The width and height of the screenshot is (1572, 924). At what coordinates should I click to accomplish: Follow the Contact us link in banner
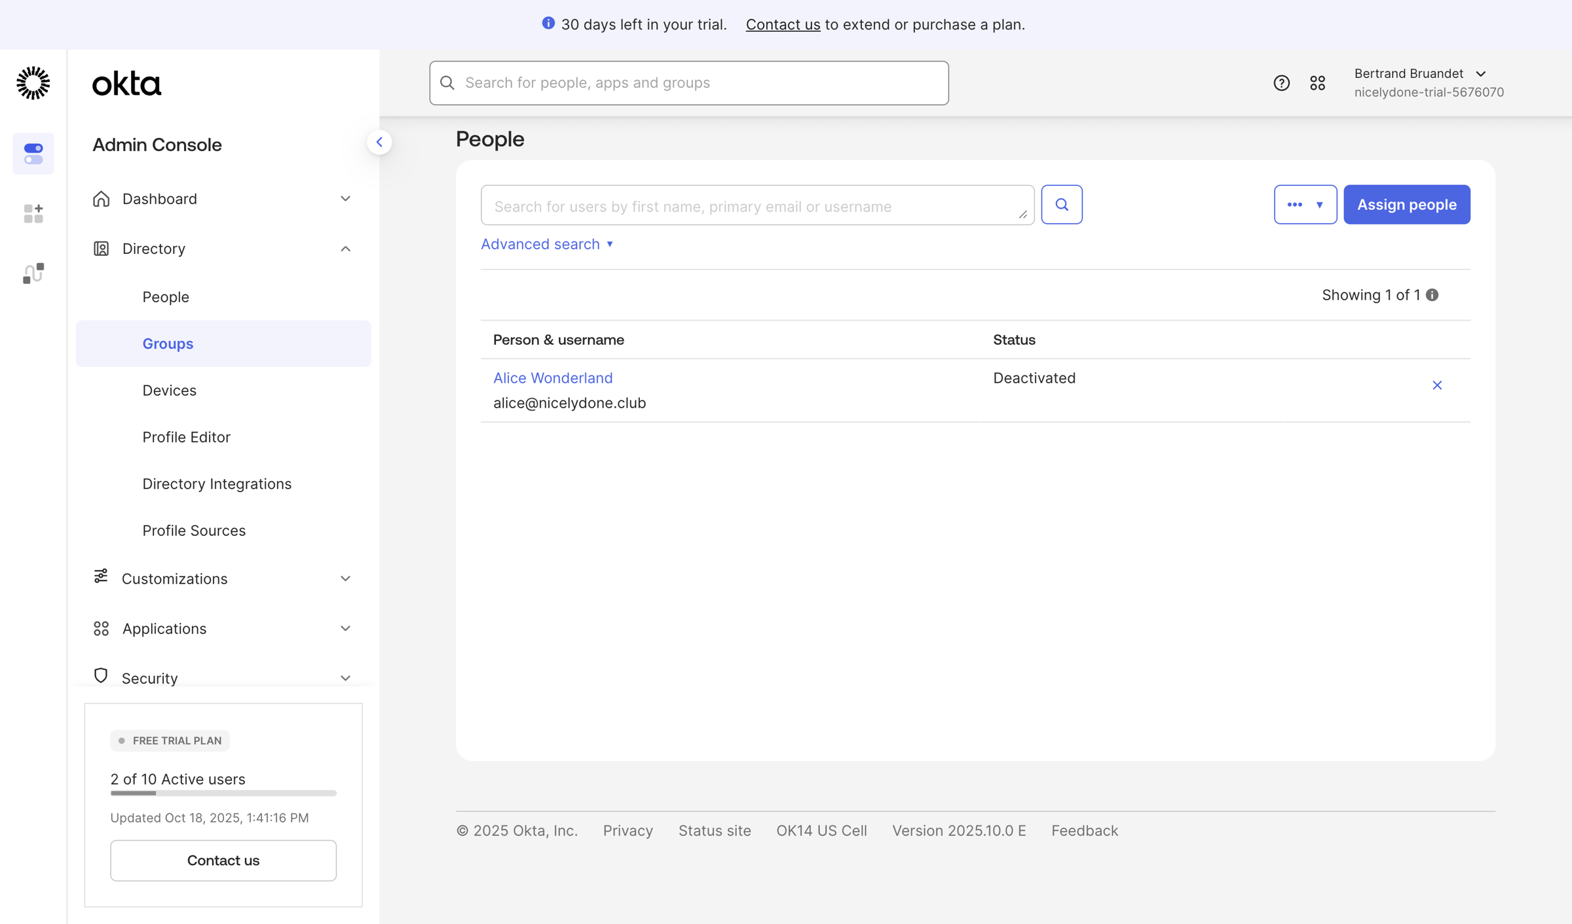tap(783, 24)
